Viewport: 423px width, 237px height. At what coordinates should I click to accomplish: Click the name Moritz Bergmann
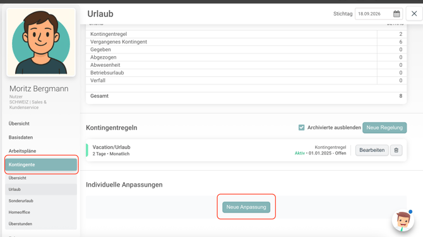click(x=39, y=89)
